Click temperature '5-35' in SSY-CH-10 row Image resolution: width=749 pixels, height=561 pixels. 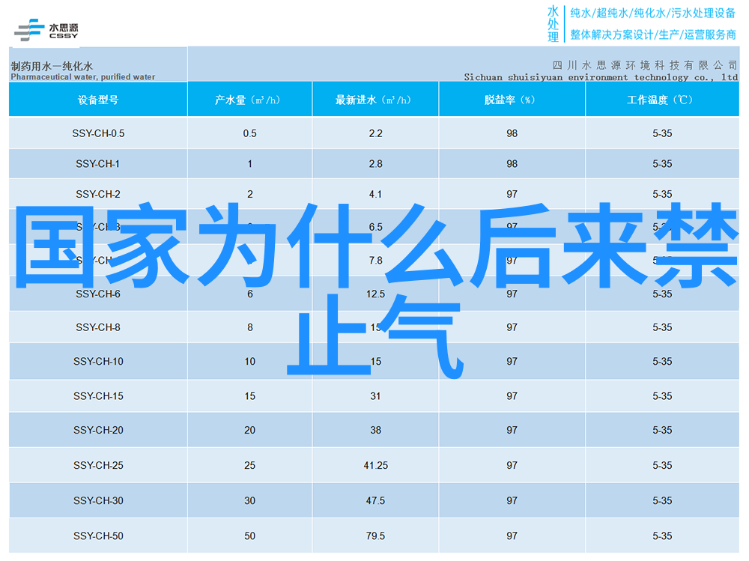(662, 361)
